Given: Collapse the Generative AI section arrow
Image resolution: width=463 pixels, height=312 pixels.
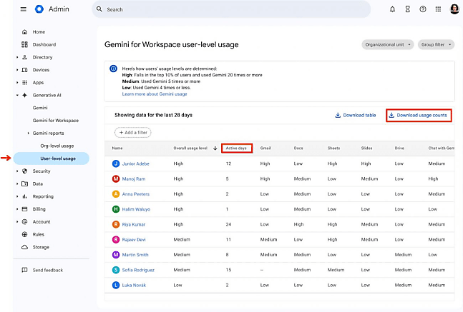Looking at the screenshot, I should point(17,95).
